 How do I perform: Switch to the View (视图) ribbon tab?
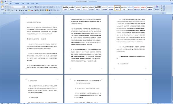37,3
